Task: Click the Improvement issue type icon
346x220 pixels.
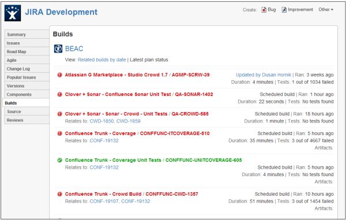Action: (x=284, y=10)
